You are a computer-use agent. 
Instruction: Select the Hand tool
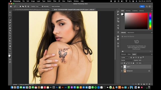click(x=10, y=46)
